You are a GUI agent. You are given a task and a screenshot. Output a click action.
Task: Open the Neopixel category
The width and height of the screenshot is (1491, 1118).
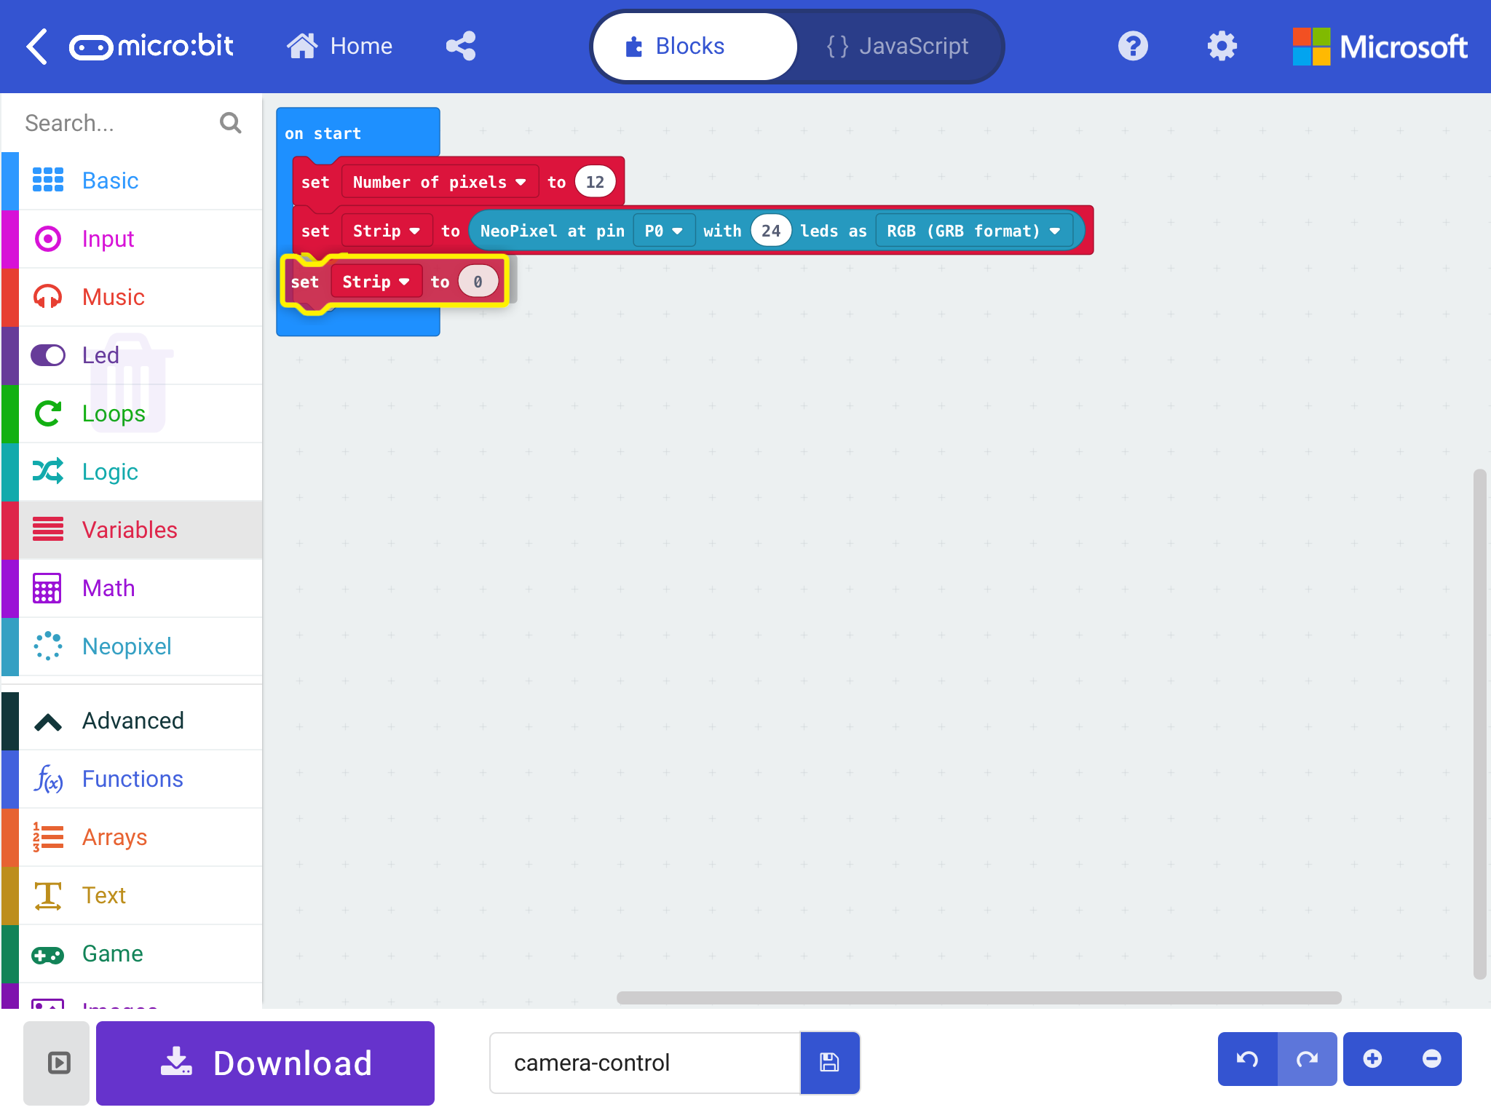click(127, 646)
